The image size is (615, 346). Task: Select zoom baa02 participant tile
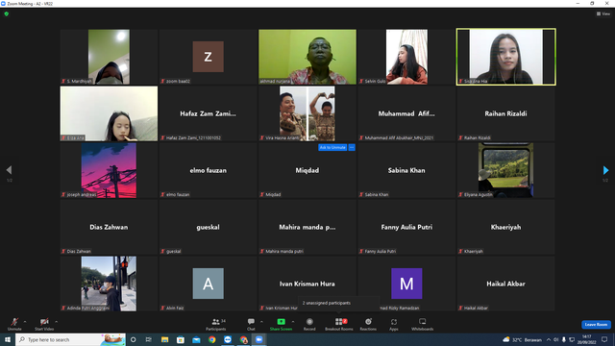[x=209, y=57]
